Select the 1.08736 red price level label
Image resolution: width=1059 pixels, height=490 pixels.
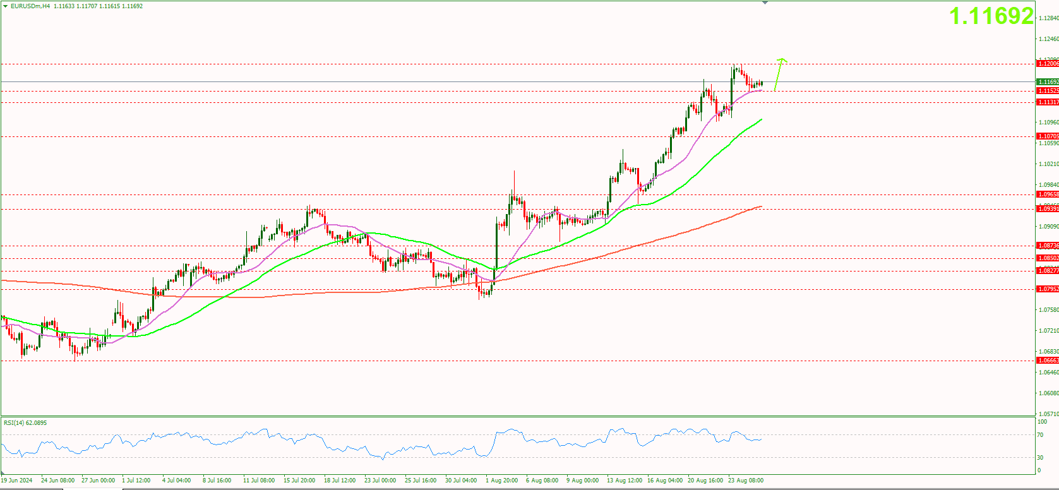[x=1048, y=246]
